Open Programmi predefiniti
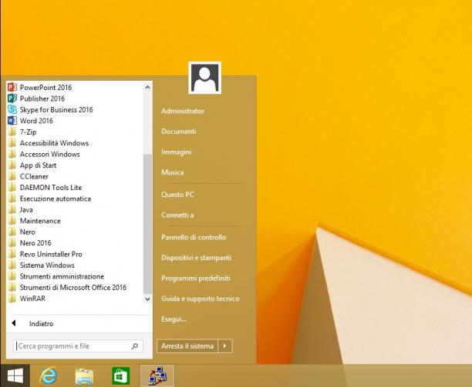Screen dimensions: 472x387 click(196, 278)
